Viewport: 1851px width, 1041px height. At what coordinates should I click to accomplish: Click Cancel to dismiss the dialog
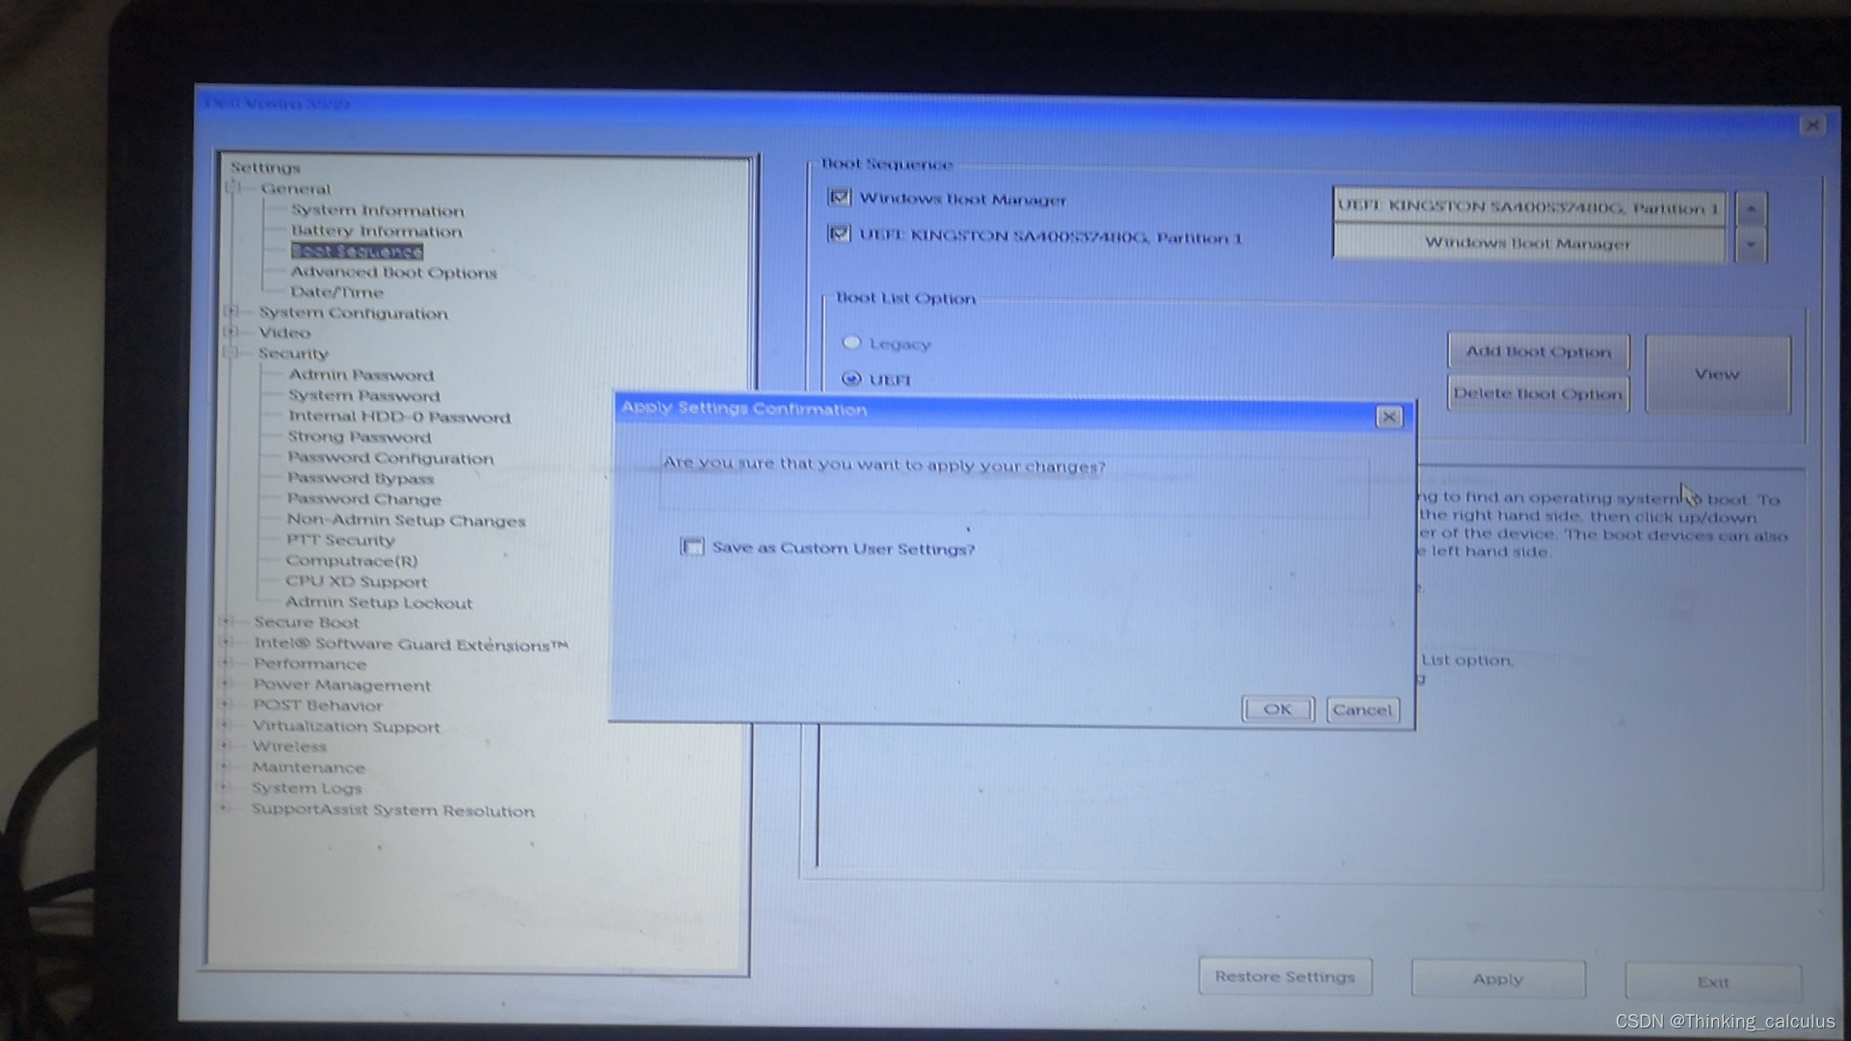click(1363, 708)
